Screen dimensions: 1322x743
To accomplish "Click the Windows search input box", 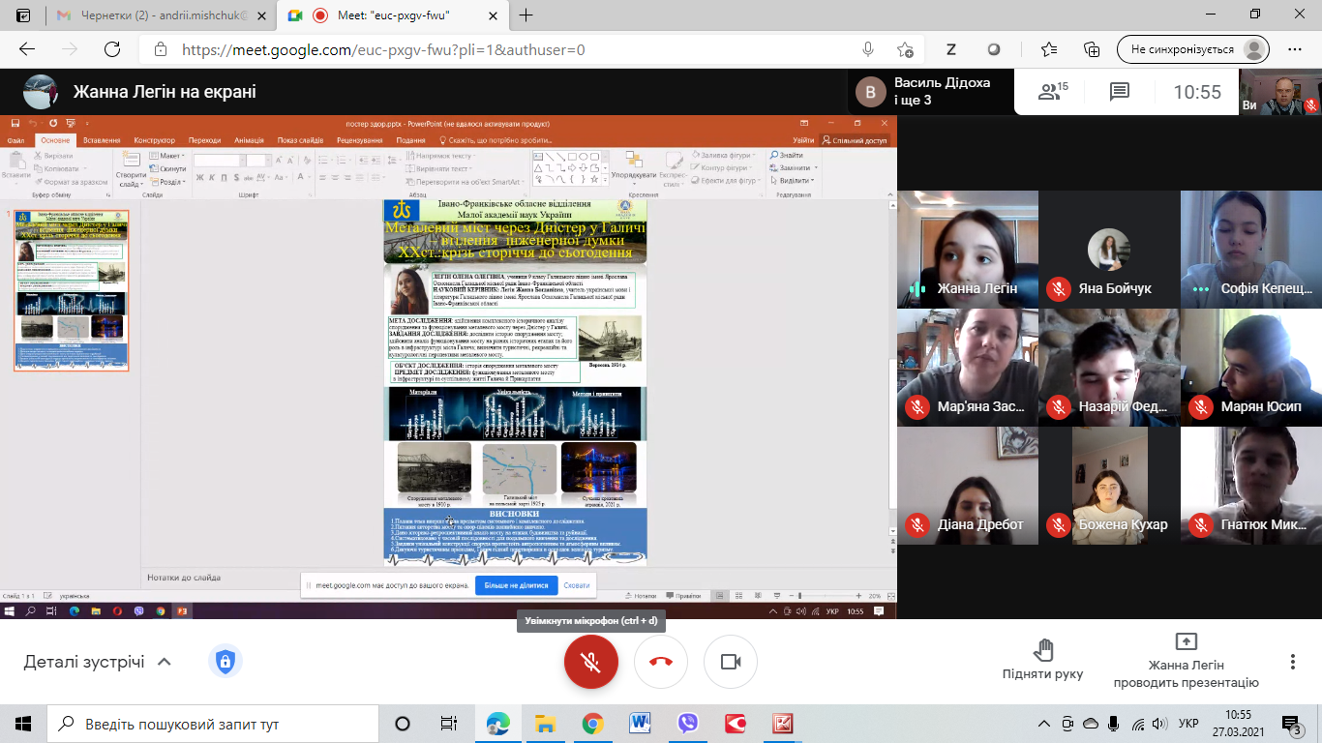I will click(x=213, y=723).
